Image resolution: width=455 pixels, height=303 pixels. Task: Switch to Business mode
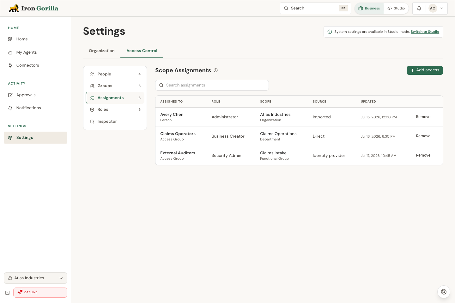pyautogui.click(x=369, y=9)
